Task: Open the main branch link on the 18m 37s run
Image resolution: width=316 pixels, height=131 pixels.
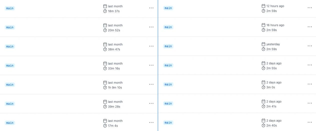Action: tap(10, 8)
